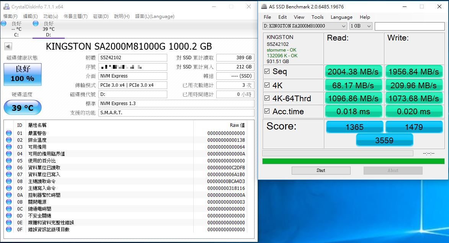
Task: Click the raw value 000000000C2DF8
Action: tap(226, 167)
